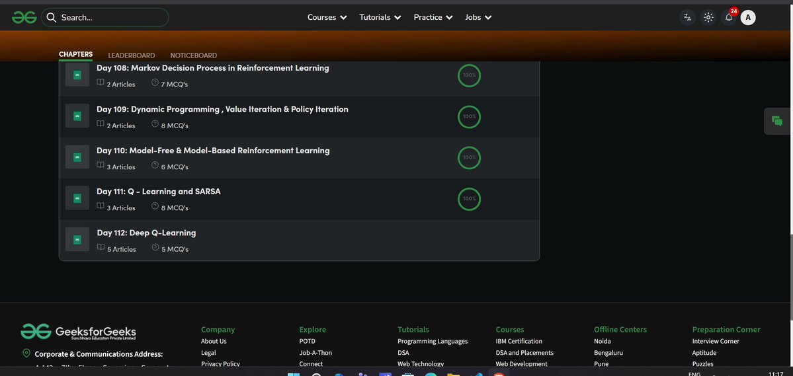Screen dimensions: 793x376
Task: Expand the Jobs dropdown menu
Action: (x=478, y=17)
